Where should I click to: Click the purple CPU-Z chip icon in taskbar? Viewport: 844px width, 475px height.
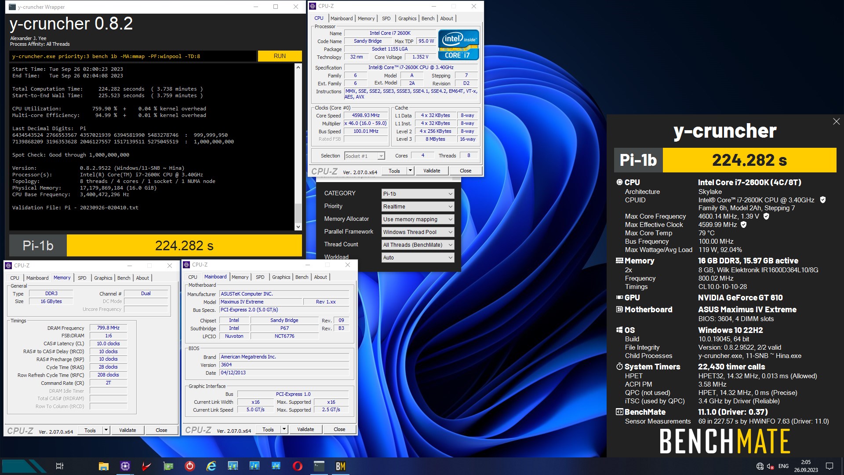pyautogui.click(x=125, y=466)
